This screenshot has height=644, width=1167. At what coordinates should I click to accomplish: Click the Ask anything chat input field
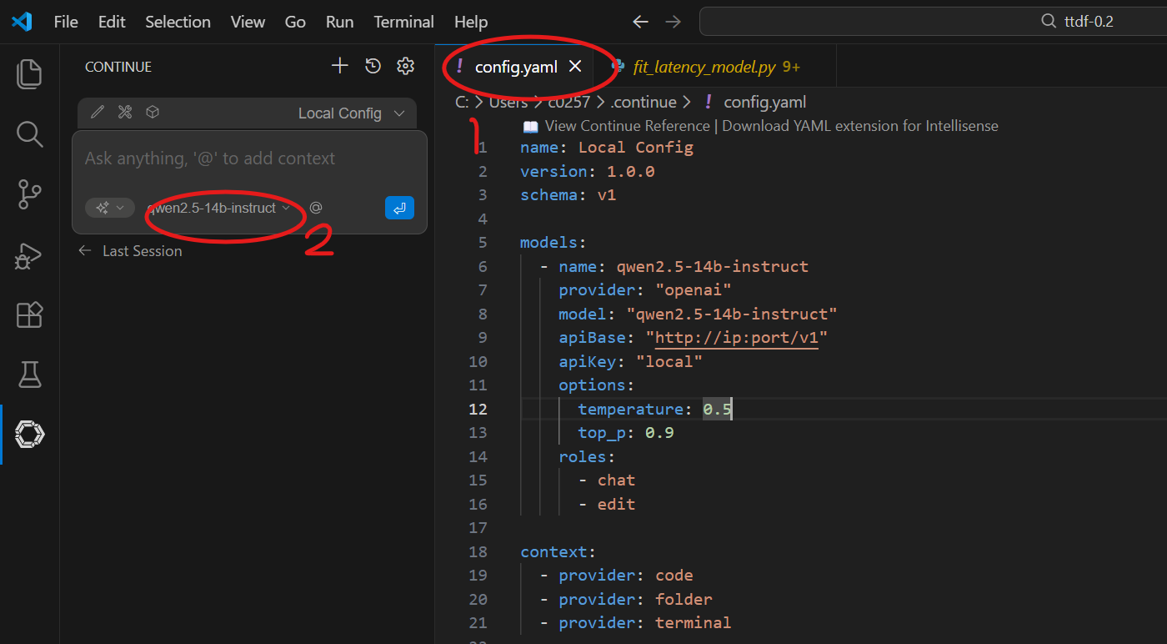(250, 158)
